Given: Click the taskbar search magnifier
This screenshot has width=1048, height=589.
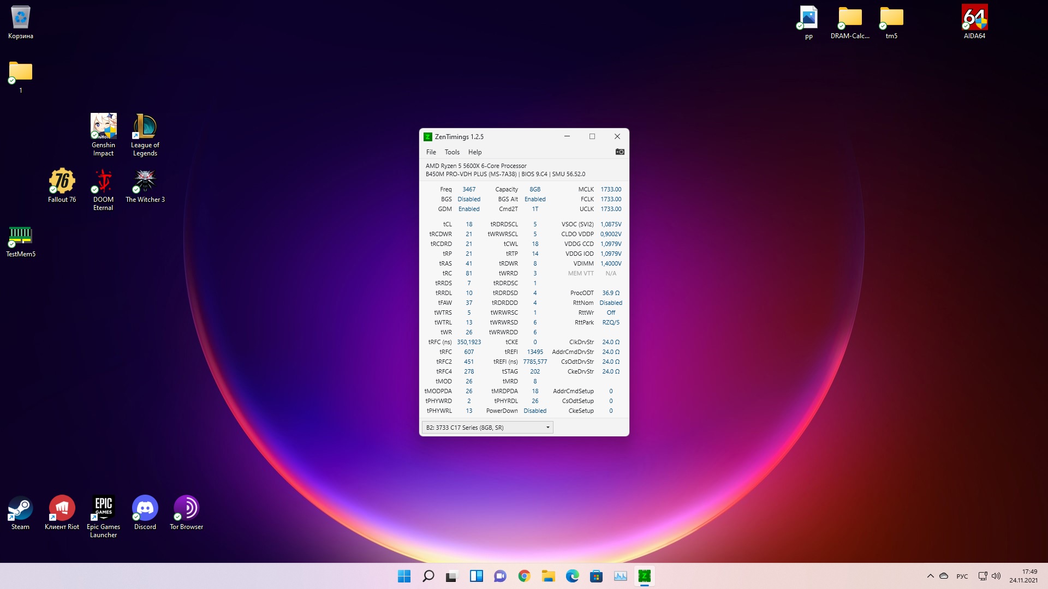Looking at the screenshot, I should pos(428,576).
